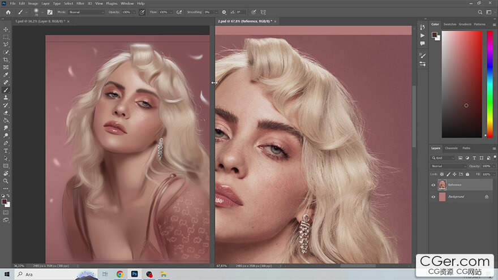Click the Home icon in options bar

(8, 12)
